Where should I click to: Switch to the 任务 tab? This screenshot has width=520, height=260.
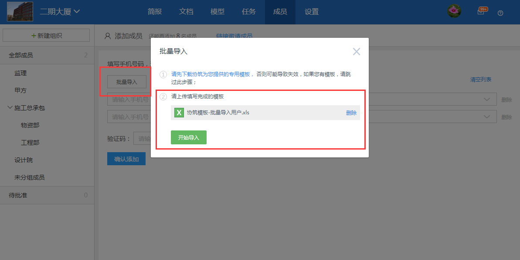pos(249,12)
